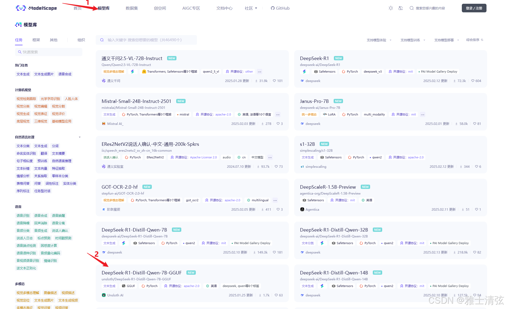Go to the 首页 tab
Image resolution: width=505 pixels, height=309 pixels.
pos(78,8)
